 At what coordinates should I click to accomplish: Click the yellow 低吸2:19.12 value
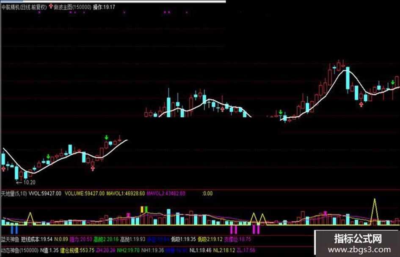coord(210,239)
